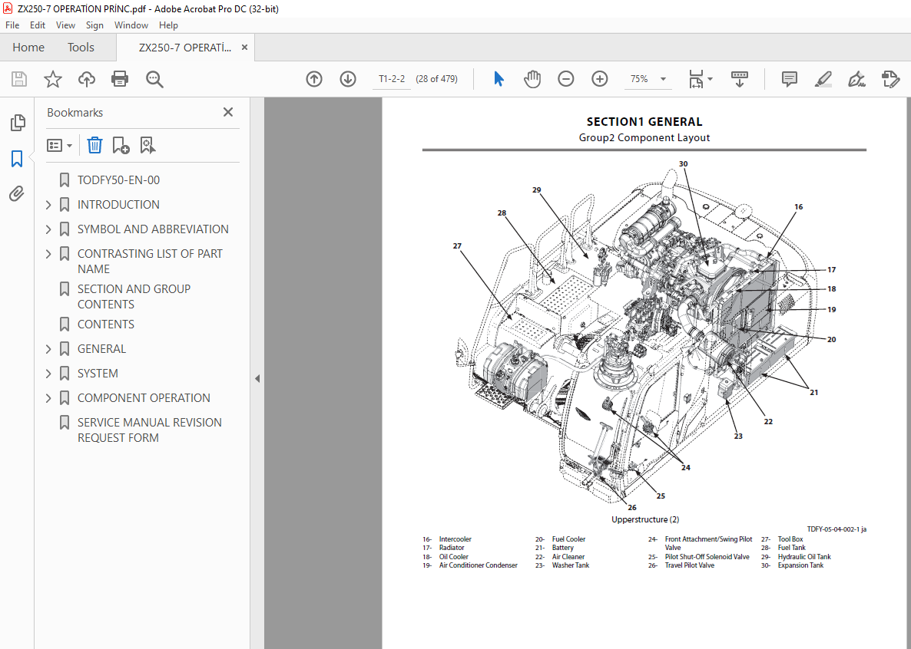Delete the selected bookmark

94,145
